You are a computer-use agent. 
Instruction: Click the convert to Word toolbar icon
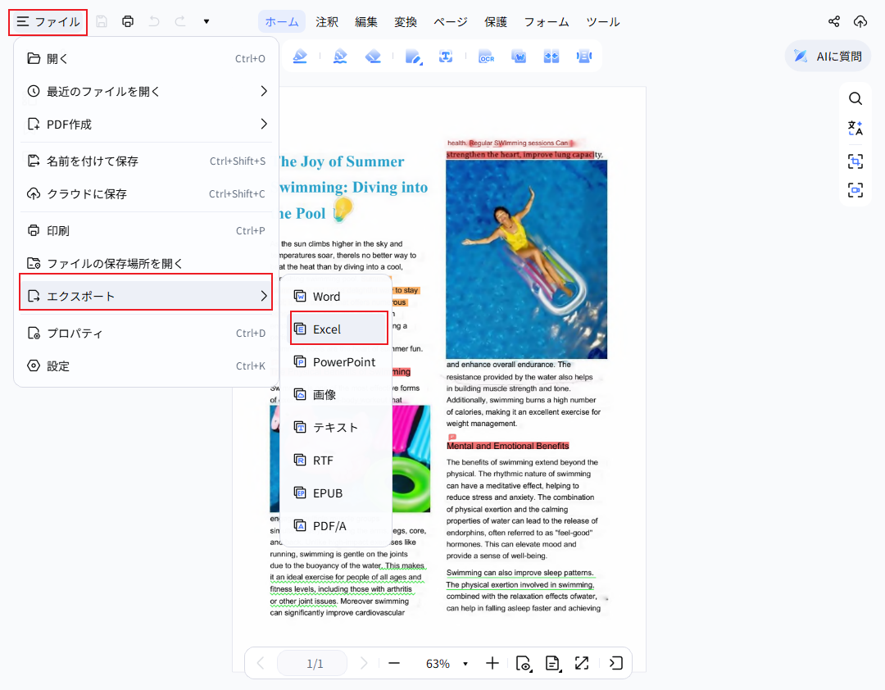tap(519, 57)
